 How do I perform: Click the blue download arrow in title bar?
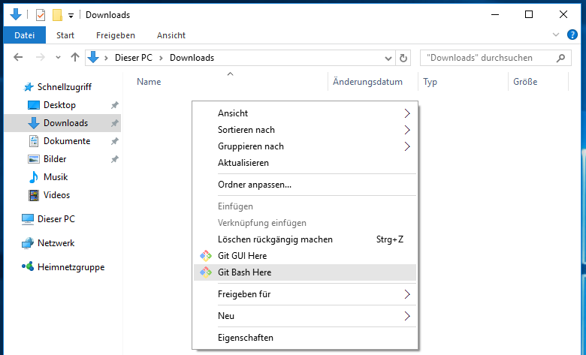coord(16,14)
